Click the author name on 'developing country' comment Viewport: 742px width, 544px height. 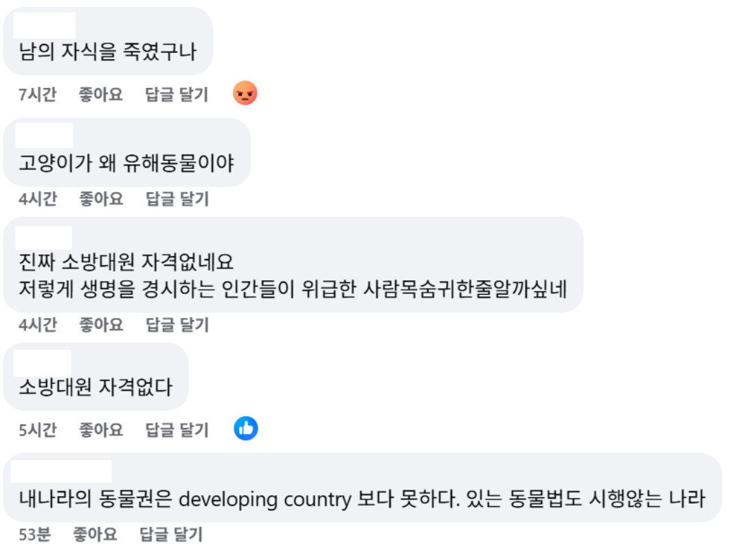62,471
